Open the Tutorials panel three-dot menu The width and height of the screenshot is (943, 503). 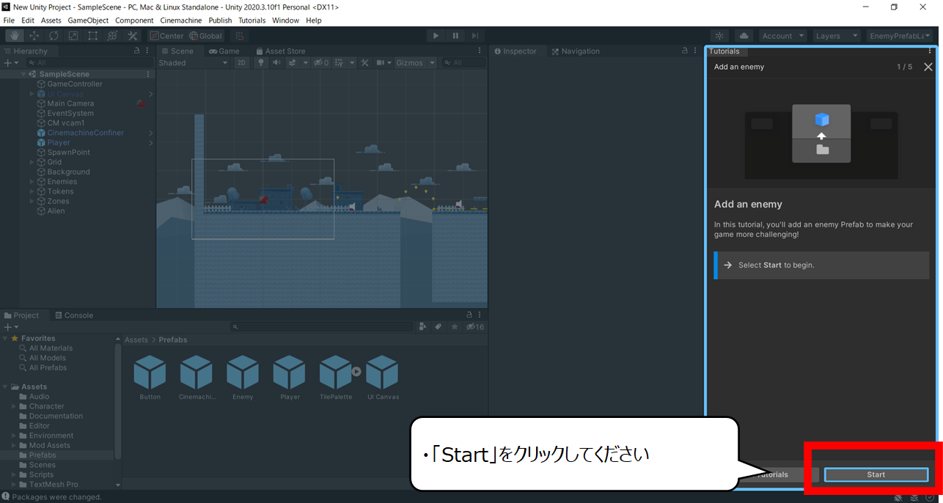930,51
